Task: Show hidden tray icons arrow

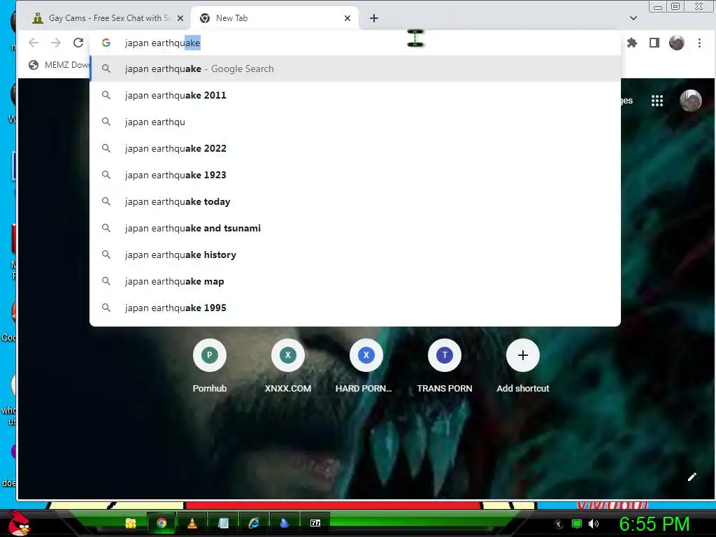Action: [x=558, y=524]
